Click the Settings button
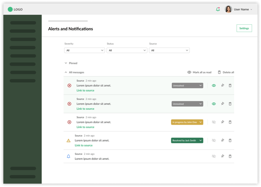Screen dimensions: 261x187 coord(244,28)
